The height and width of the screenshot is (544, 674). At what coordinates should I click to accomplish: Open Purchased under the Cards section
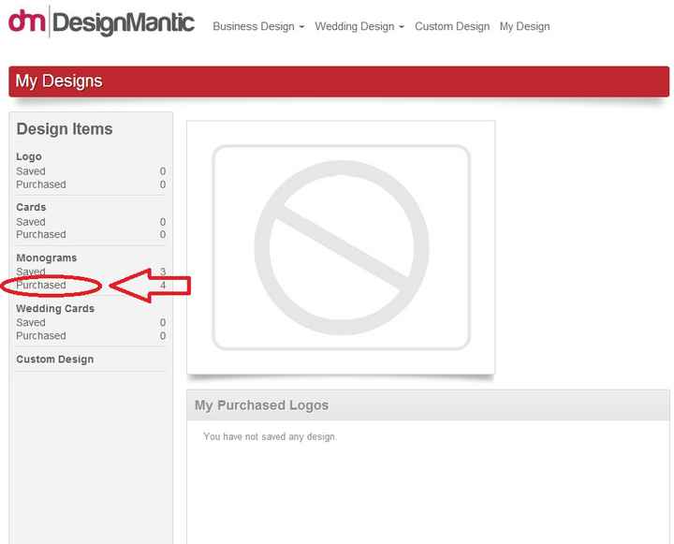[41, 234]
